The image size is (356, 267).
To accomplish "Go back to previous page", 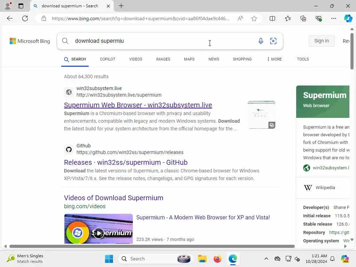I will pos(10,18).
